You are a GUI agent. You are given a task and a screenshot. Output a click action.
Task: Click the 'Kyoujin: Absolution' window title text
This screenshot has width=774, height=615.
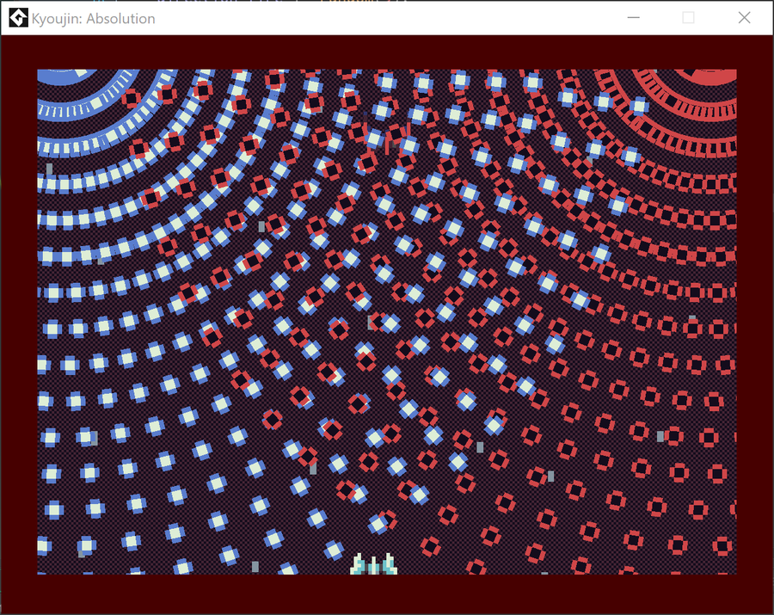tap(93, 19)
